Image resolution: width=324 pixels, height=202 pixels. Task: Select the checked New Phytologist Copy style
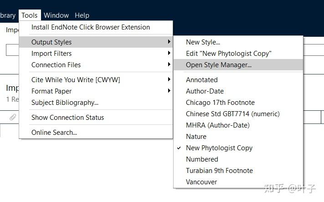(238, 148)
